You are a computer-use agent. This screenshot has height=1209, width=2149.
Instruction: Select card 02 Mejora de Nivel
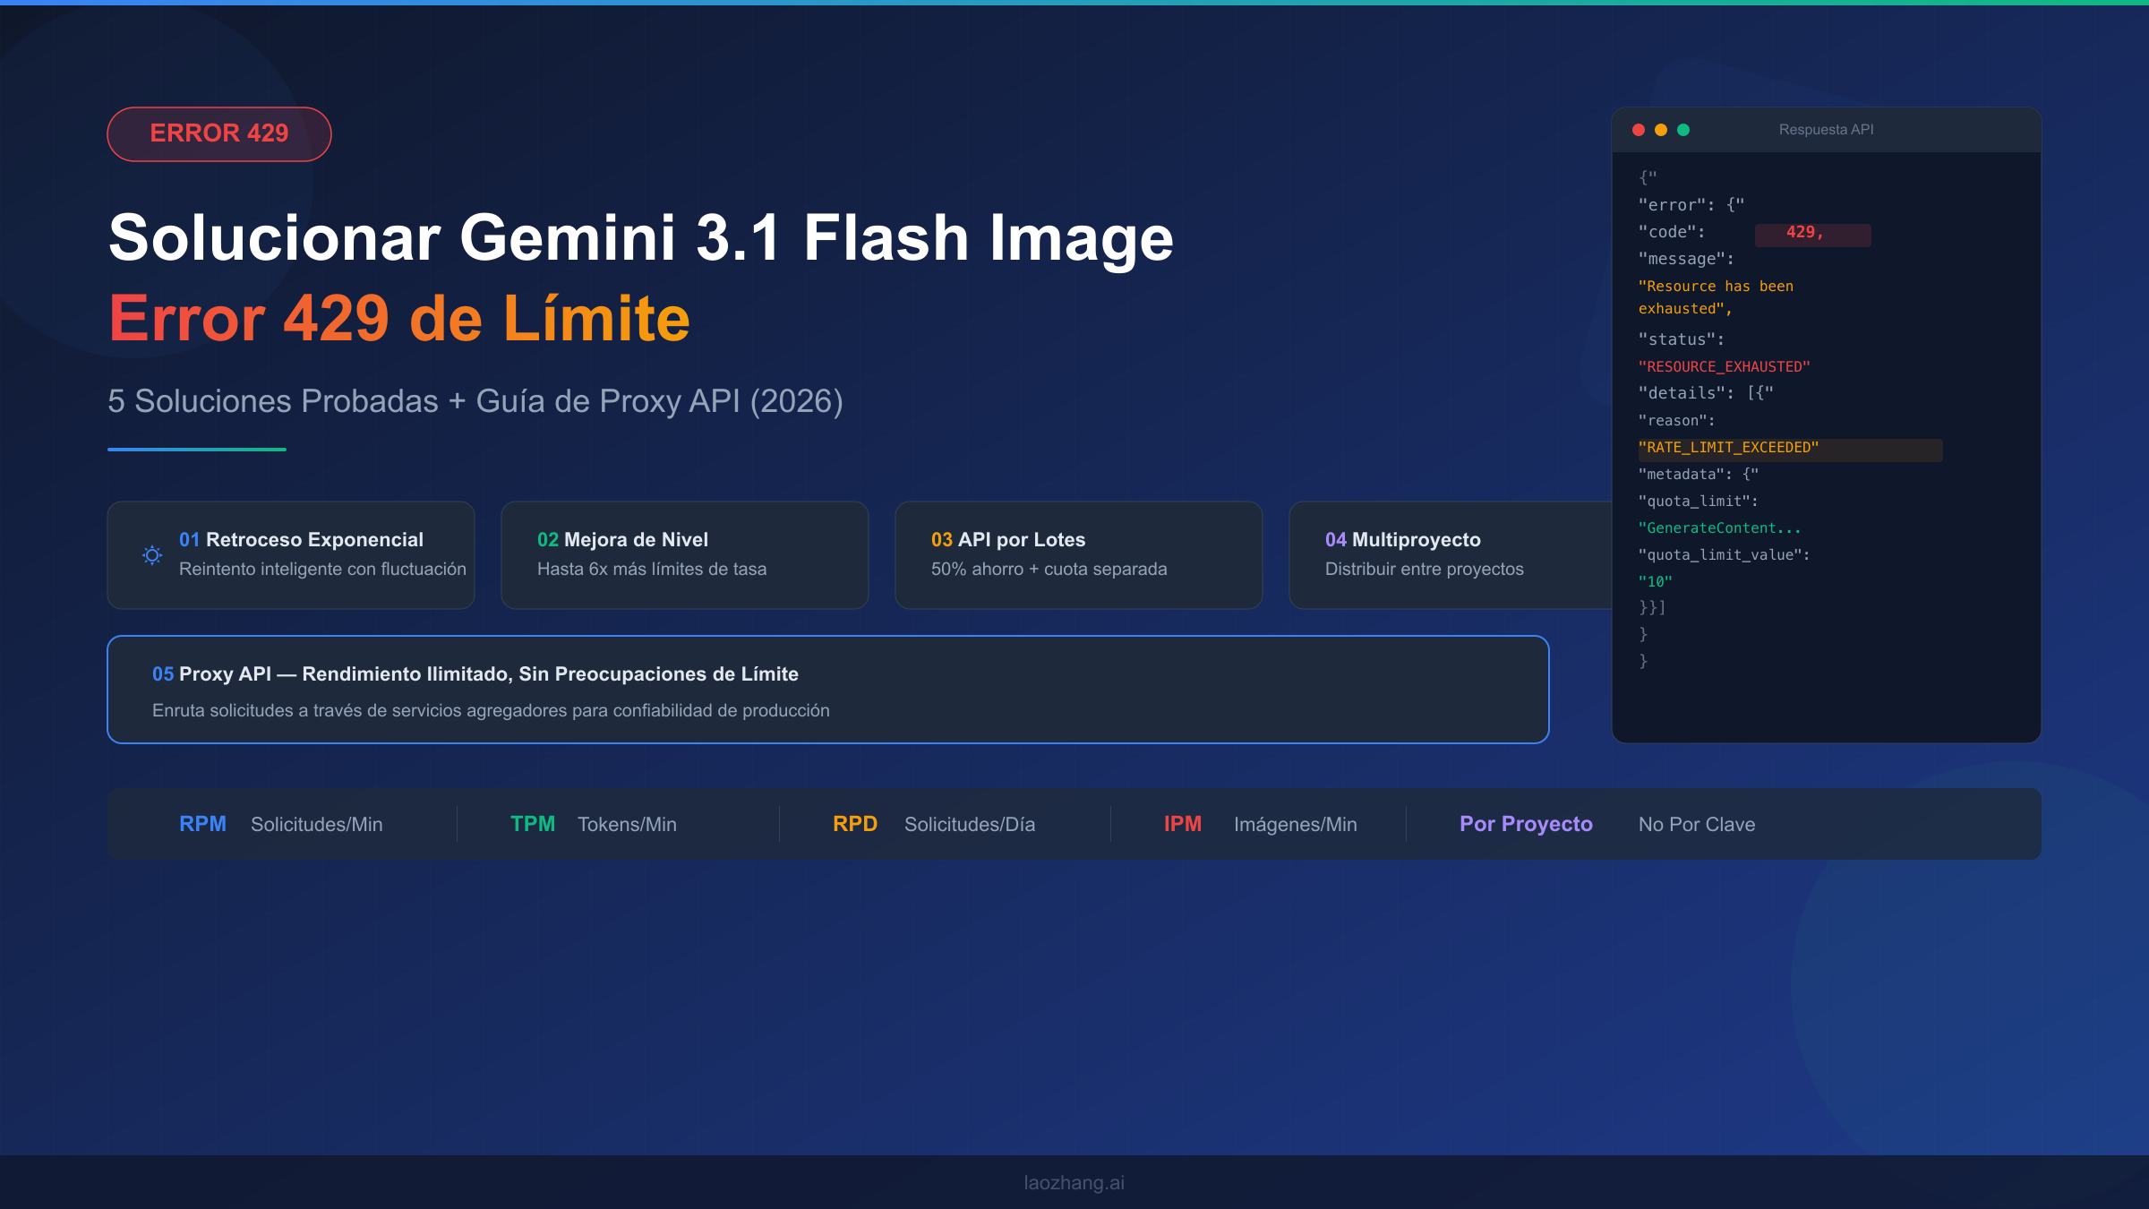pos(684,554)
